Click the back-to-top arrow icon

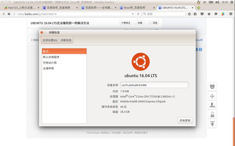tap(212, 124)
